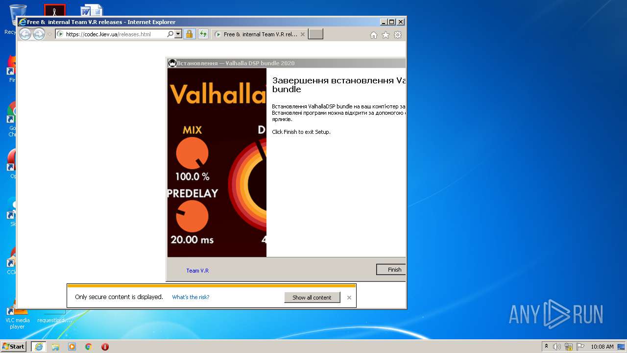Screen dimensions: 627x353
Task: Follow the Team V.R link
Action: click(x=197, y=271)
